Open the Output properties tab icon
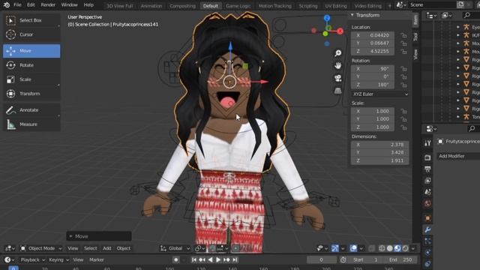480x270 pixels. pyautogui.click(x=427, y=169)
